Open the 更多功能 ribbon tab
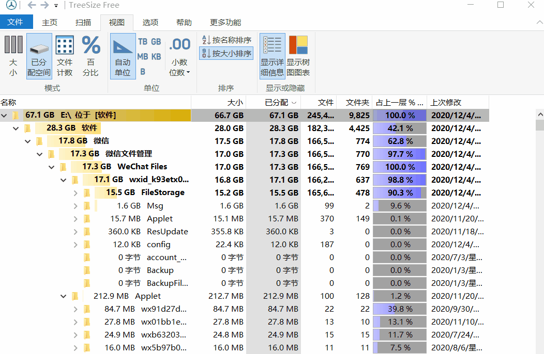The width and height of the screenshot is (544, 354). (225, 23)
